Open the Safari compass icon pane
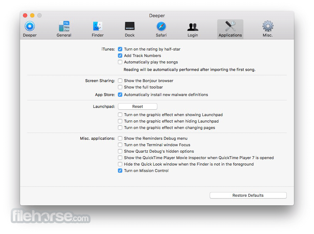Image resolution: width=314 pixels, height=234 pixels. pos(161,29)
